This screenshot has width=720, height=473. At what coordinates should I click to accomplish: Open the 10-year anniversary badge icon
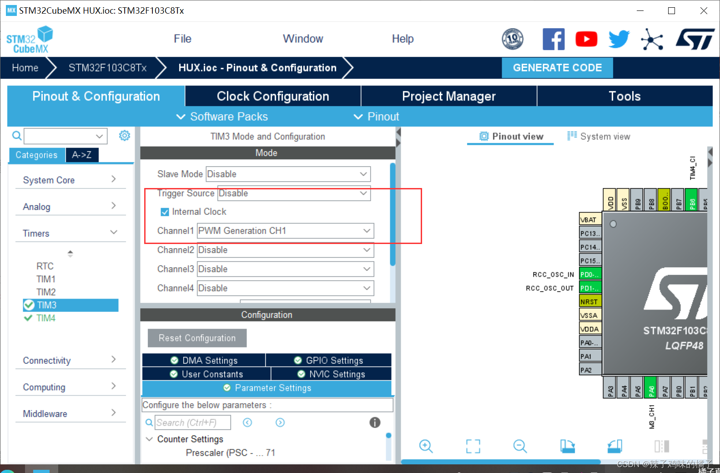513,39
